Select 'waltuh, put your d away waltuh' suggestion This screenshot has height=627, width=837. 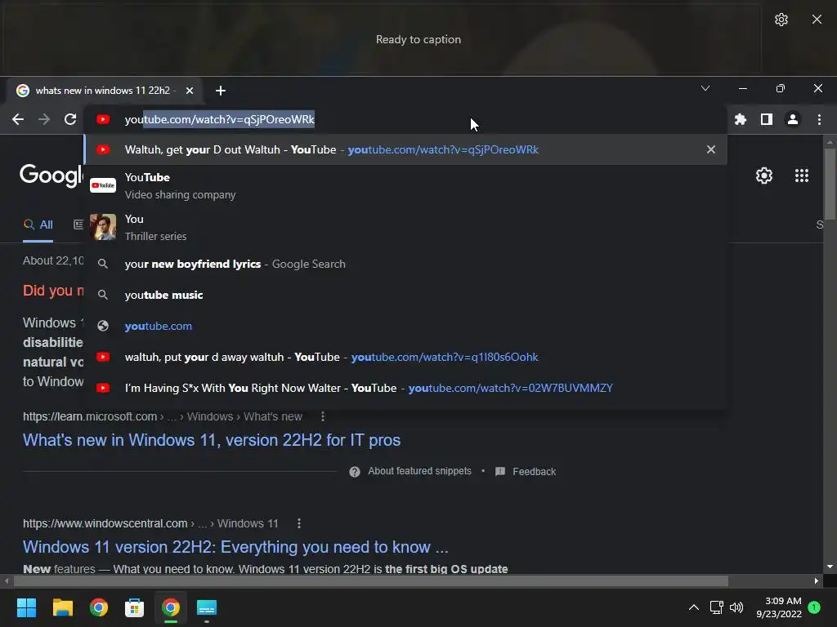405,357
